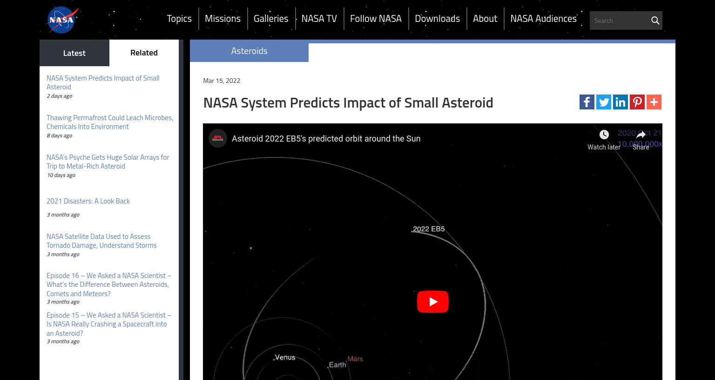Viewport: 715px width, 380px height.
Task: Click the Mar 15, 2022 date text
Action: pyautogui.click(x=222, y=81)
